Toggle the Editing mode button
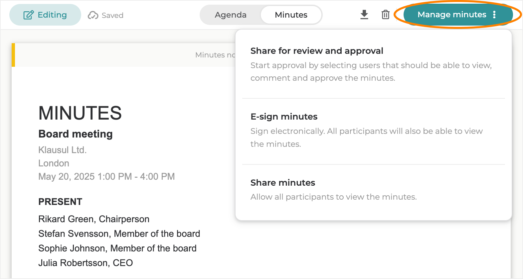This screenshot has width=523, height=279. click(45, 15)
